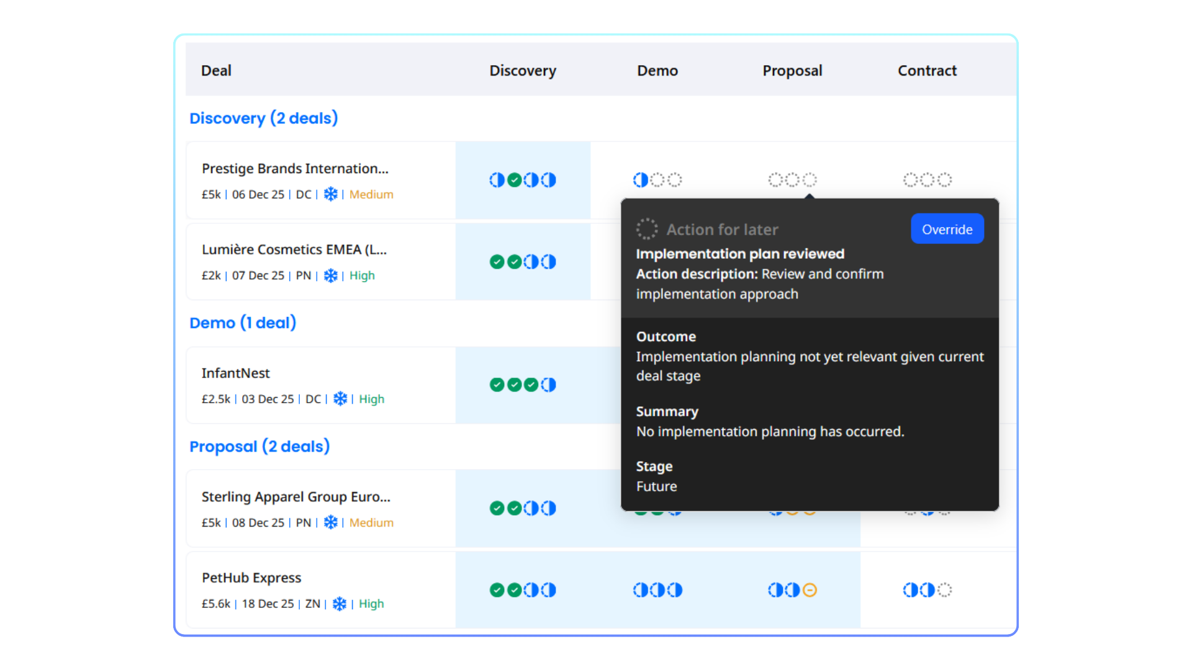
Task: Open Prestige Brands Internation... deal
Action: (x=295, y=169)
